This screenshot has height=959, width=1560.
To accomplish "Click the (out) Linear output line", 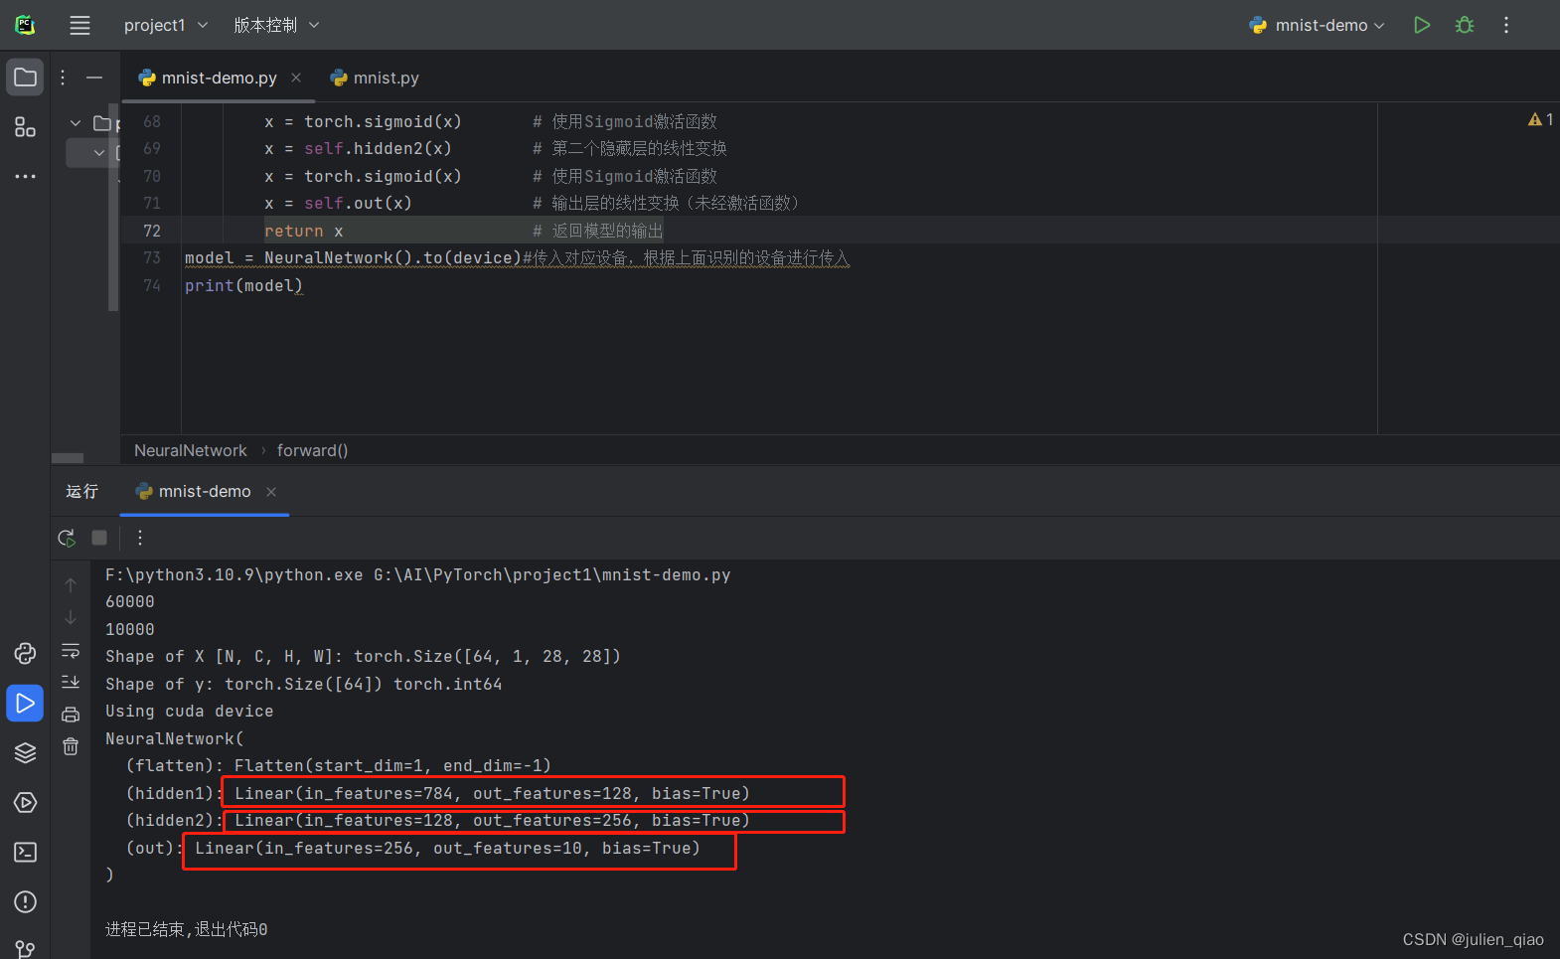I will (x=412, y=848).
